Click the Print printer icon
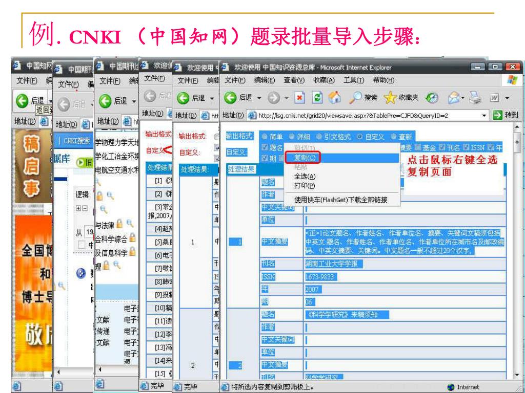The width and height of the screenshot is (525, 393). coord(475,98)
